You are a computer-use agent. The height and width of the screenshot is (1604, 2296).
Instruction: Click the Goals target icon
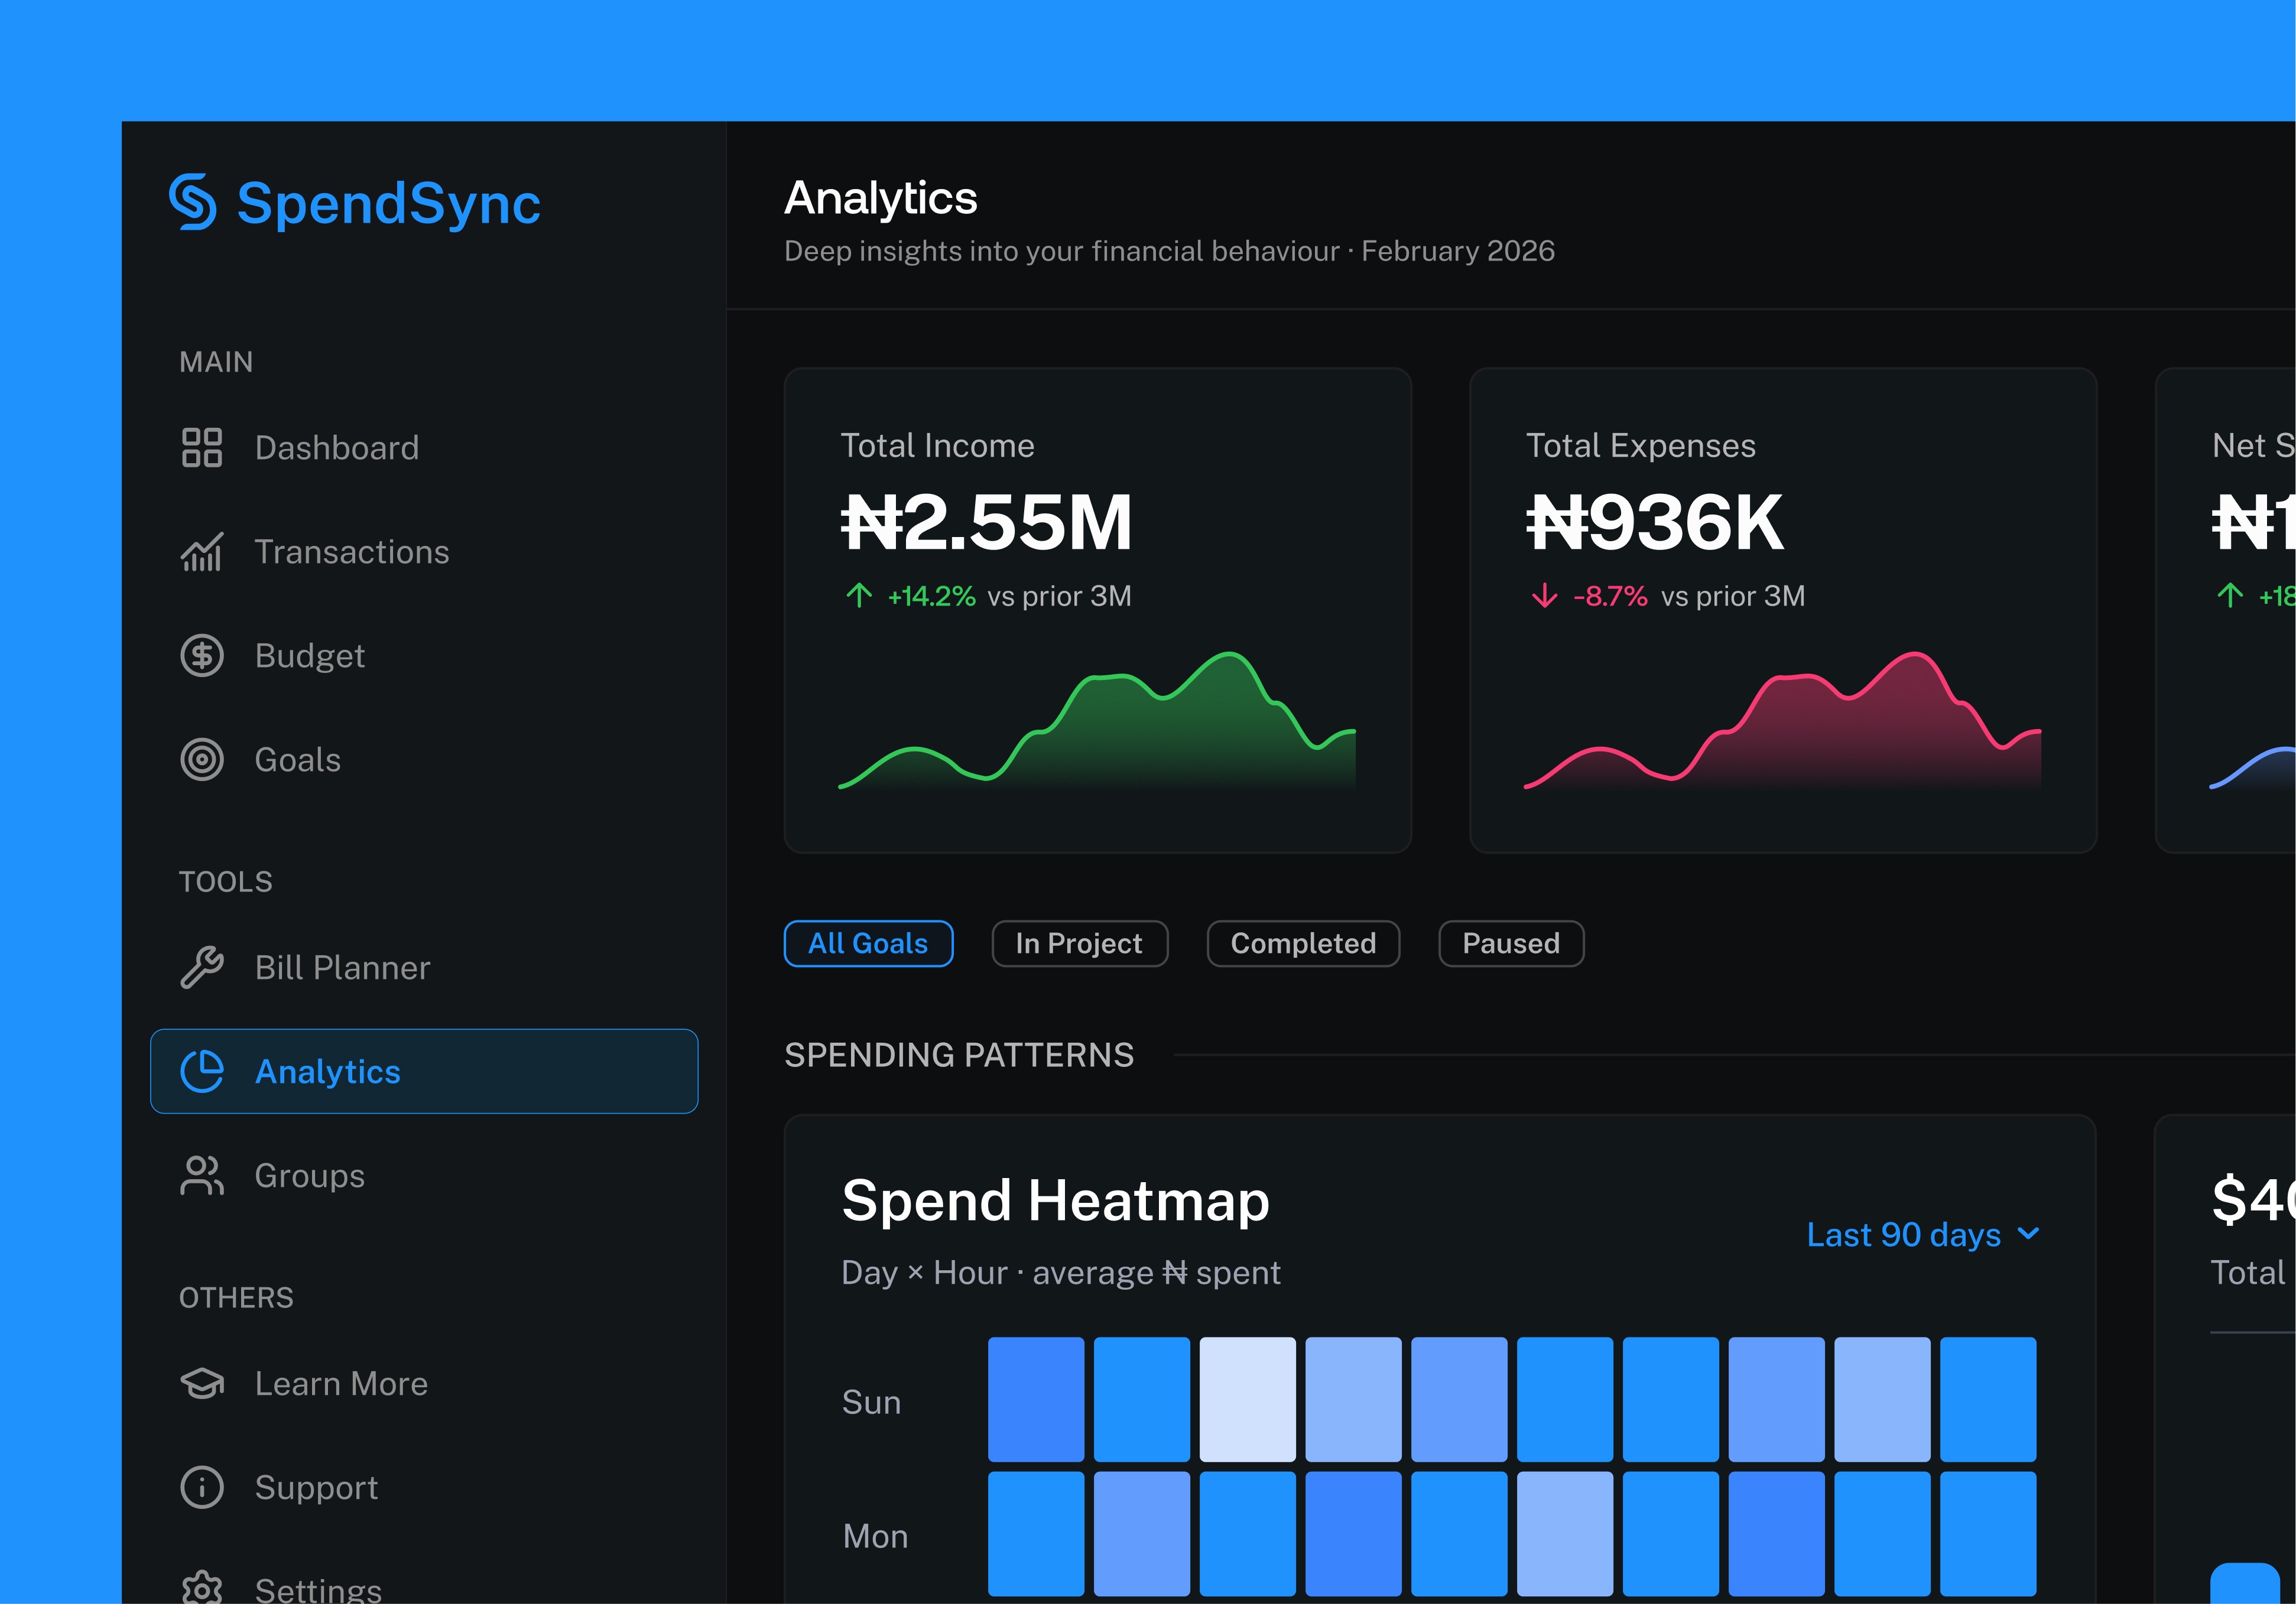[202, 760]
